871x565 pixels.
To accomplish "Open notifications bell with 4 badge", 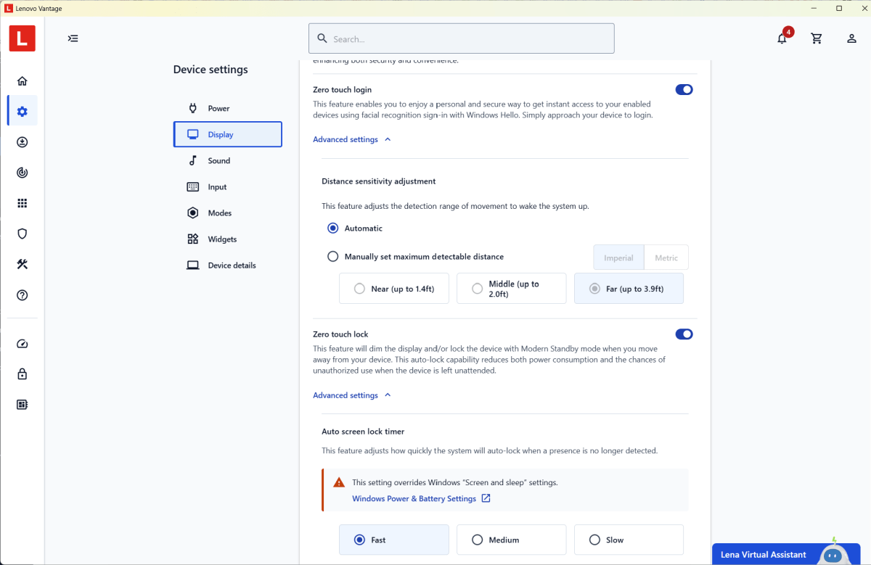I will click(783, 37).
